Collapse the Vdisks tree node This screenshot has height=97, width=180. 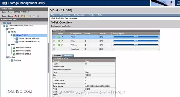[x=9, y=32]
